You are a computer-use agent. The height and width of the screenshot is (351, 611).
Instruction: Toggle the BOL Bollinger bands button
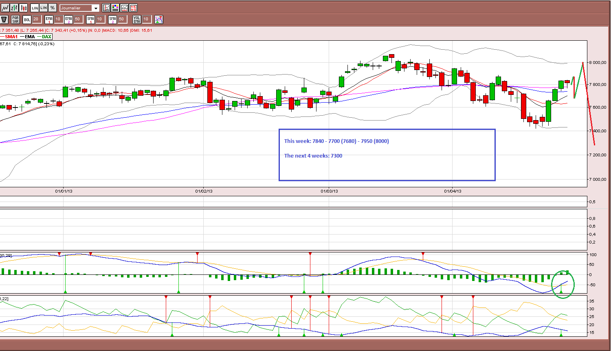point(27,19)
